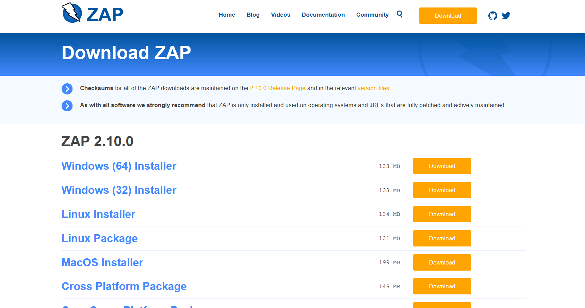The image size is (585, 308).
Task: Open the Windows (32) Installer link
Action: 119,190
